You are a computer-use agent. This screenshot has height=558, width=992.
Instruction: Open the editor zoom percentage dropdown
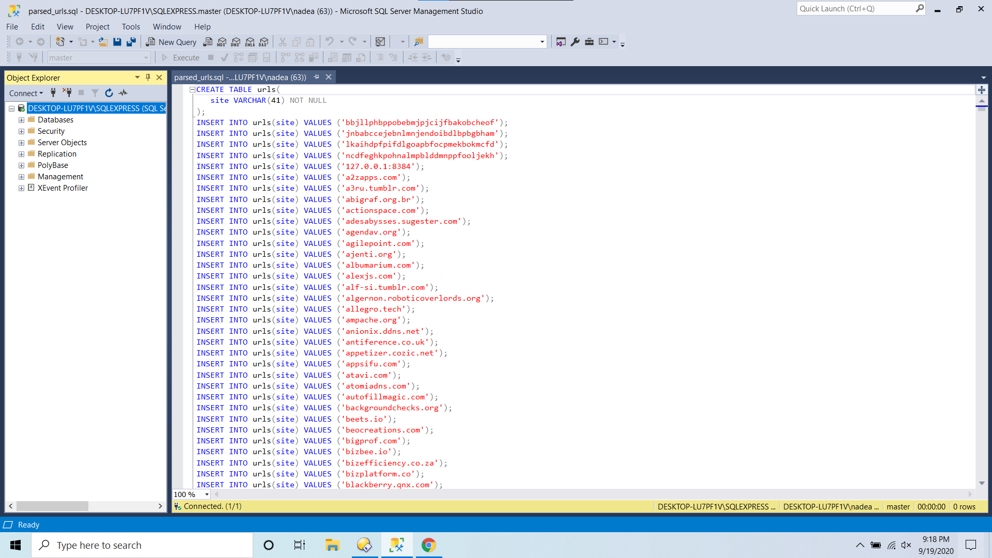207,494
